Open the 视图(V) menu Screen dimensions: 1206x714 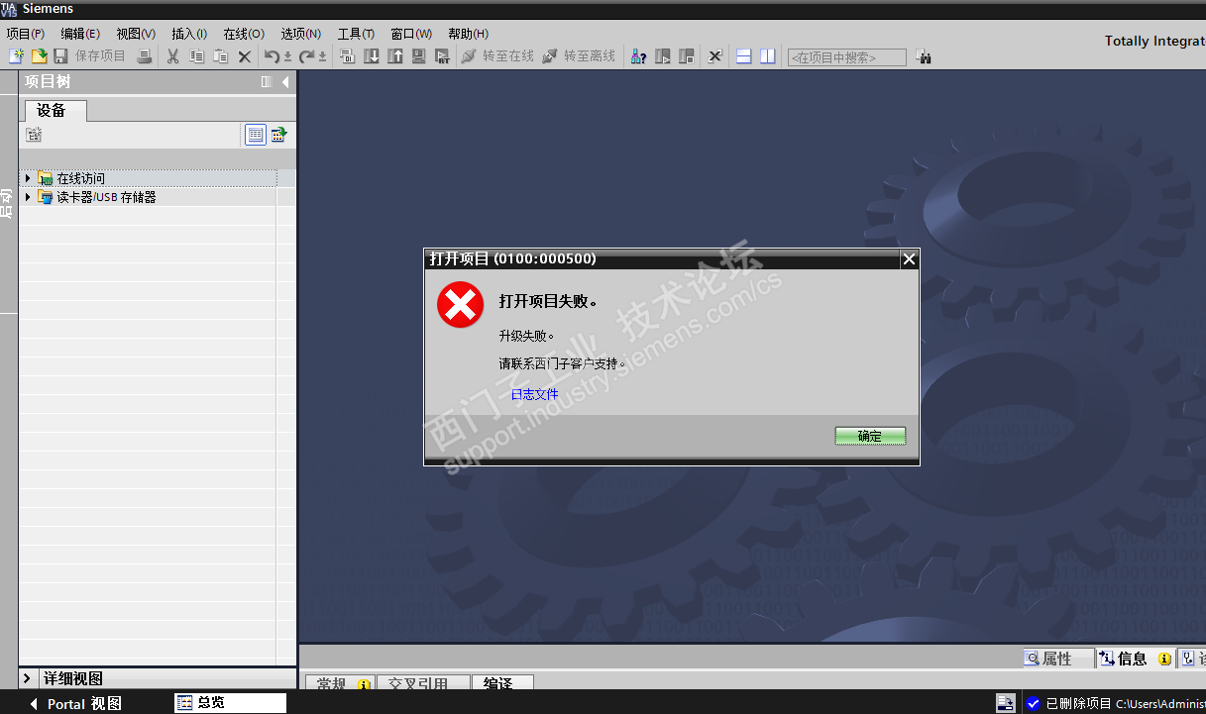pos(136,34)
